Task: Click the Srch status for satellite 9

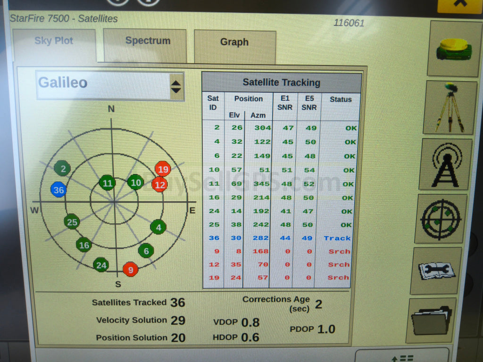Action: point(339,251)
